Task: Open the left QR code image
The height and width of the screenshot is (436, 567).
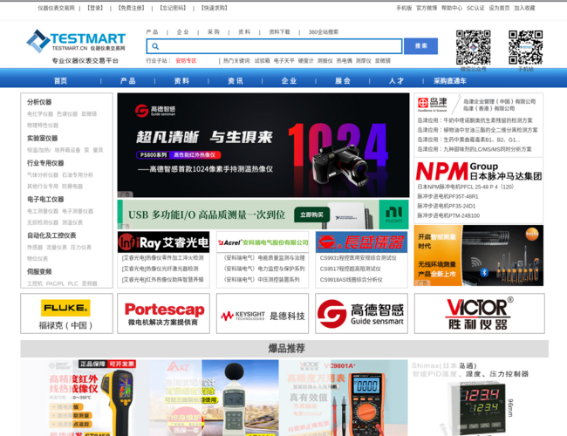Action: pyautogui.click(x=473, y=47)
